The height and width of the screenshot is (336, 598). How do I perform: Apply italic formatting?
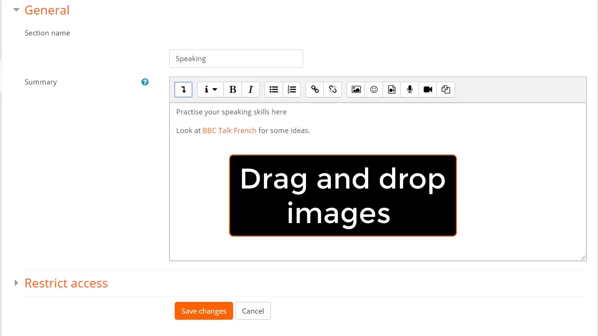click(250, 90)
